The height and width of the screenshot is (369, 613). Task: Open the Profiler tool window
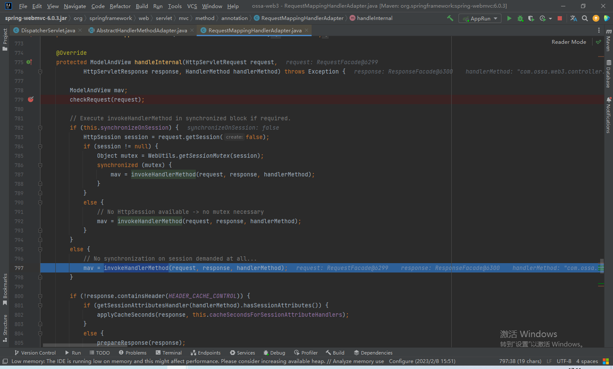click(306, 353)
